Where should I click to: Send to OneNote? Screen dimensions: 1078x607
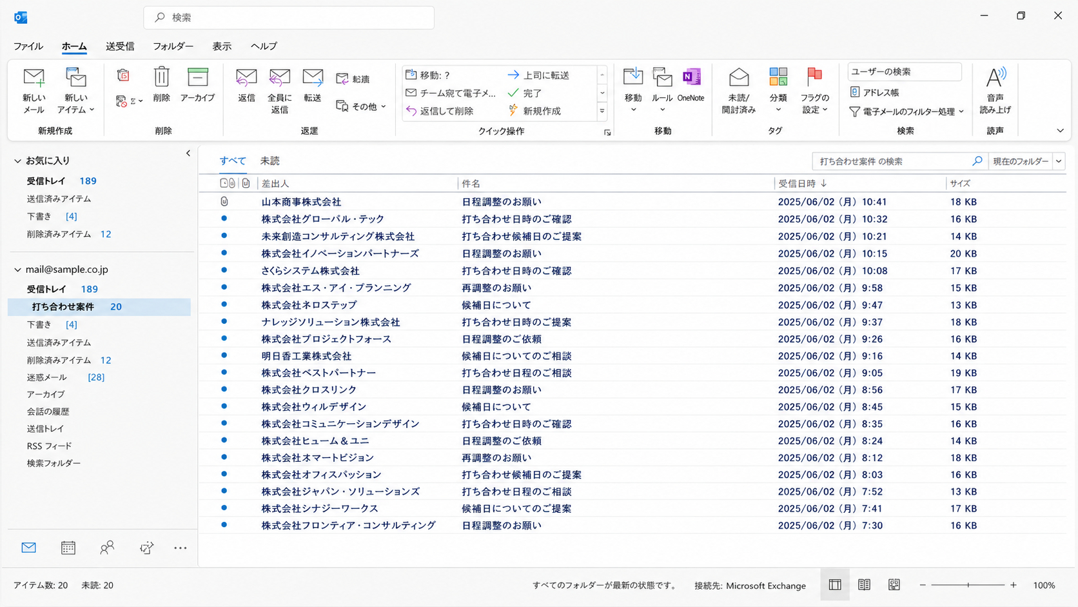691,84
